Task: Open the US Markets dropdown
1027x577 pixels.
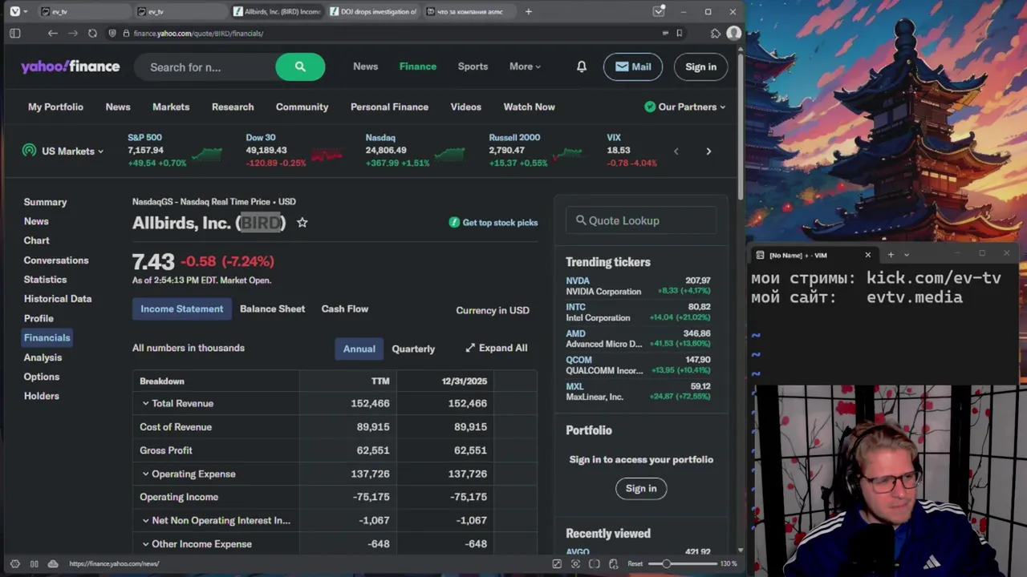Action: coord(63,151)
